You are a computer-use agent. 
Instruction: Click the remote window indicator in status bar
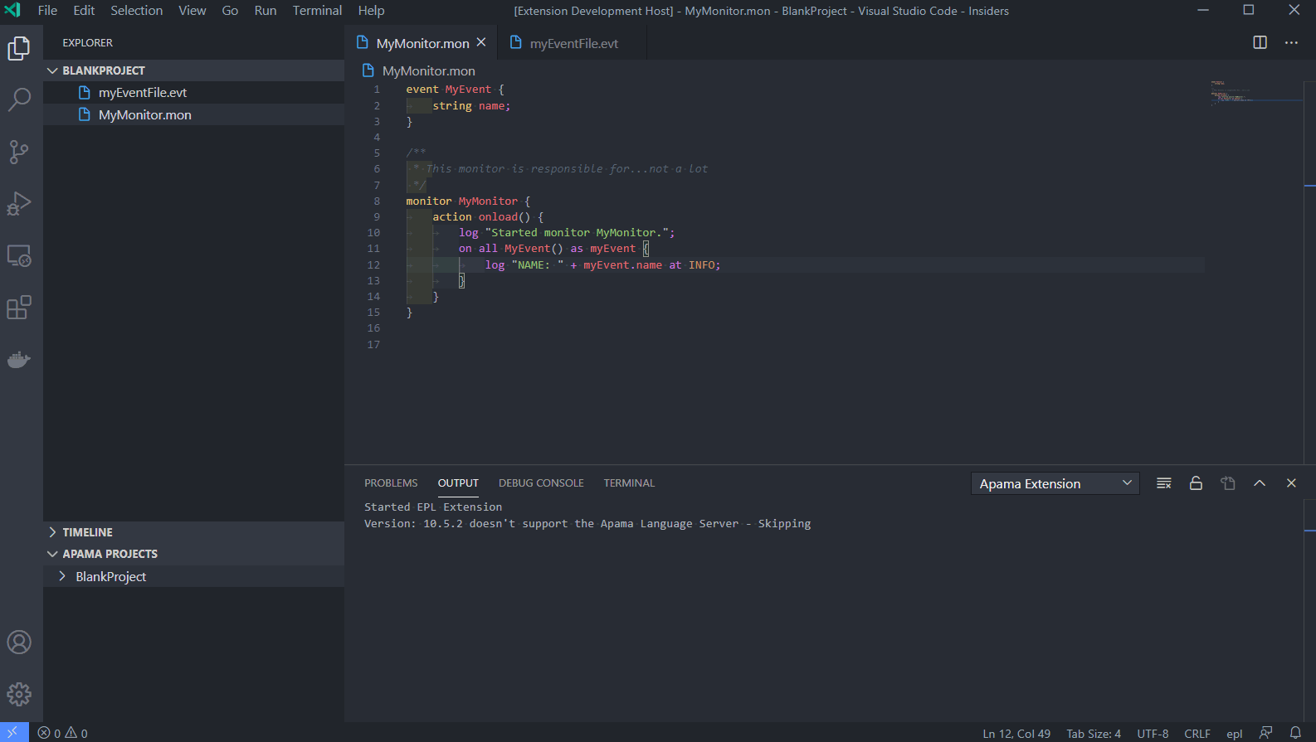coord(14,733)
